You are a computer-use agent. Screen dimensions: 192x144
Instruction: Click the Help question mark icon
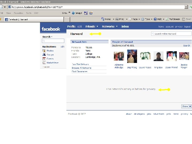[155, 19]
